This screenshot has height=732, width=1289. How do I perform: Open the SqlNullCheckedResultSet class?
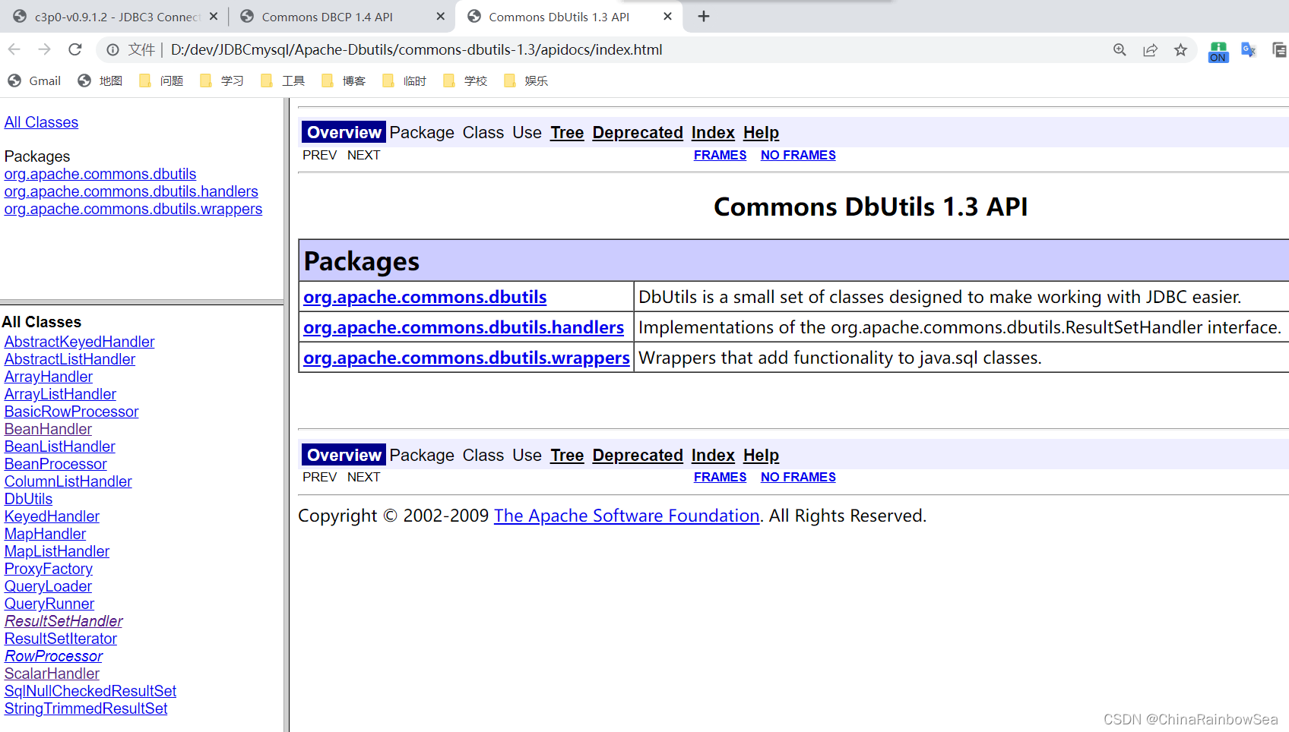[90, 691]
